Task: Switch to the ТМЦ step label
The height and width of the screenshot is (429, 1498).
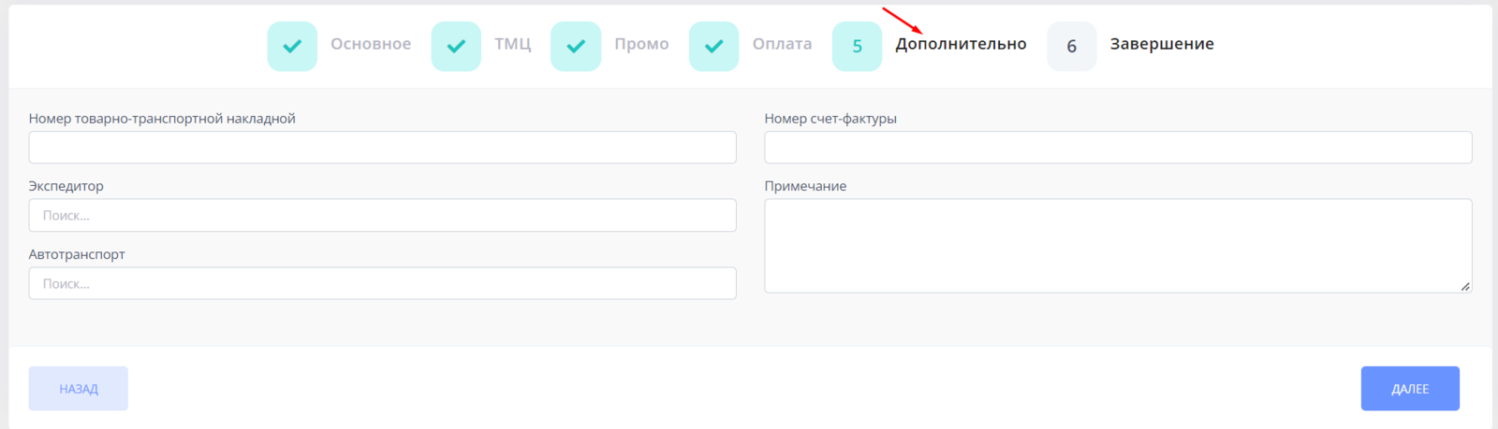Action: pos(512,44)
